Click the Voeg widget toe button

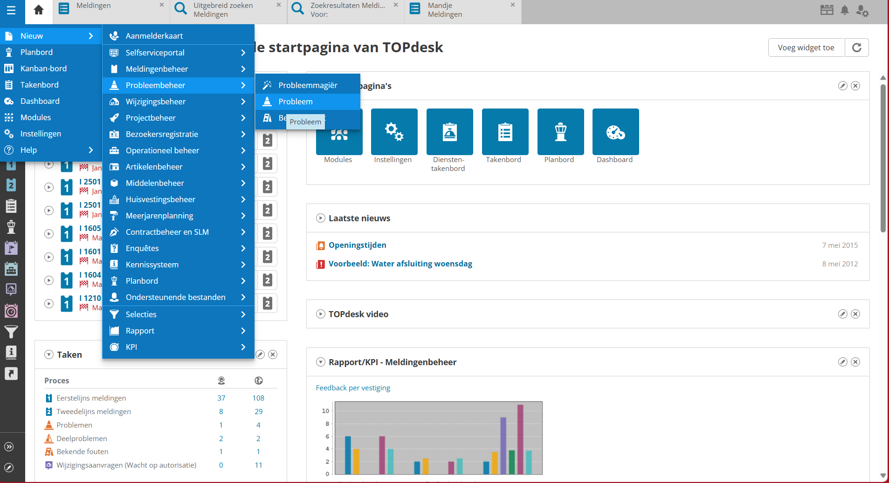806,48
